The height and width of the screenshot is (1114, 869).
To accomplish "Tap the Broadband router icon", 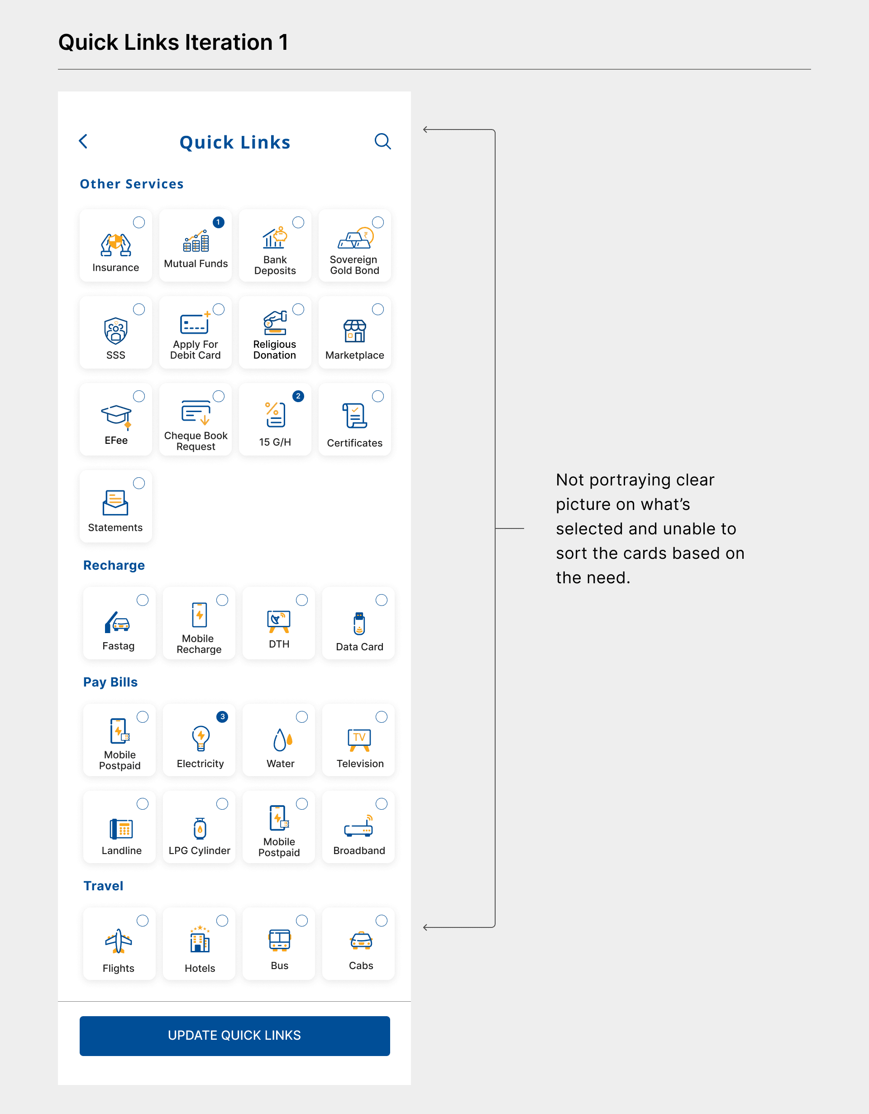I will 359,827.
